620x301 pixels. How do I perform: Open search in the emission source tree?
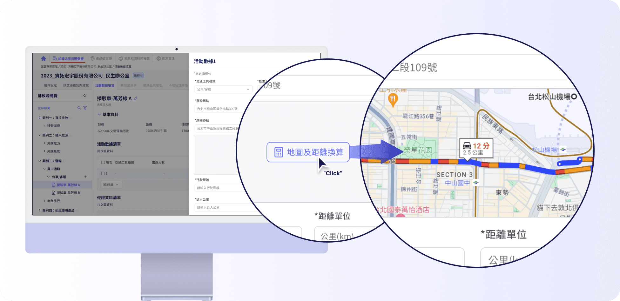click(79, 108)
